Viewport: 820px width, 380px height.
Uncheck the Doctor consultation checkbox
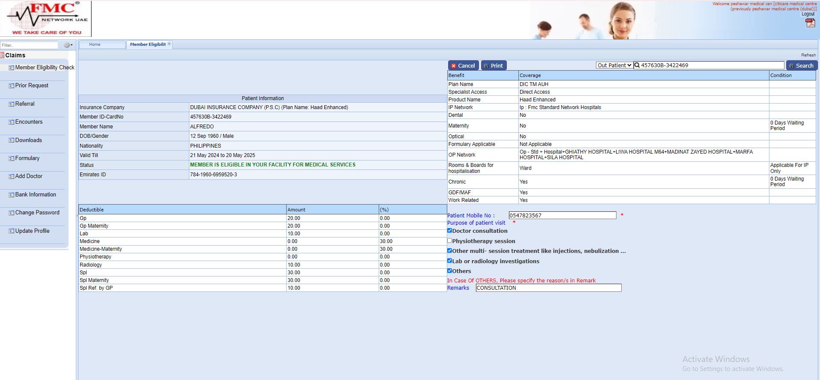point(450,231)
